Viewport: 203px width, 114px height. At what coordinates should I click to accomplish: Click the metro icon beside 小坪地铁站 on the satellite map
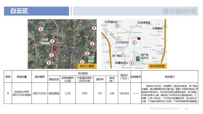coord(52,41)
